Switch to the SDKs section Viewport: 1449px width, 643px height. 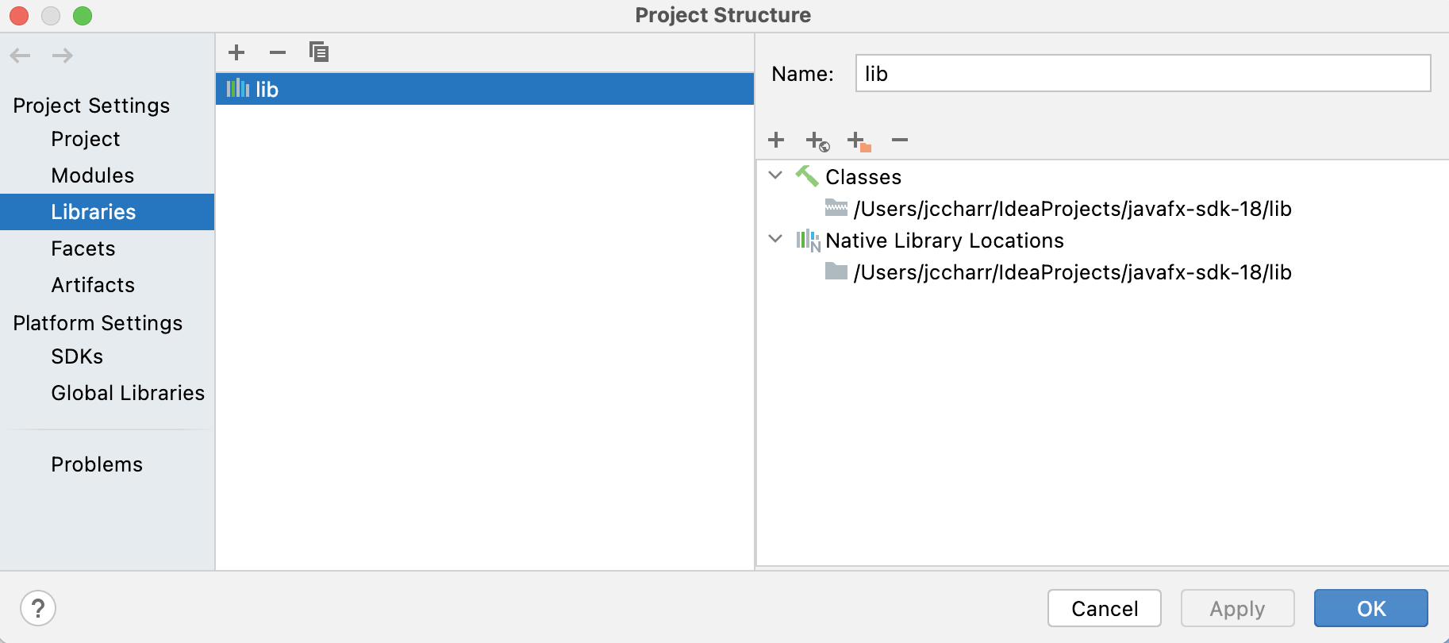coord(77,356)
